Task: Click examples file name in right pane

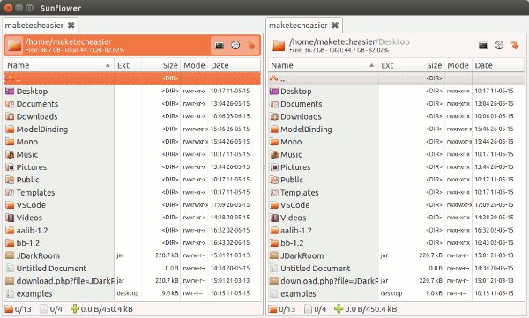Action: pos(298,293)
